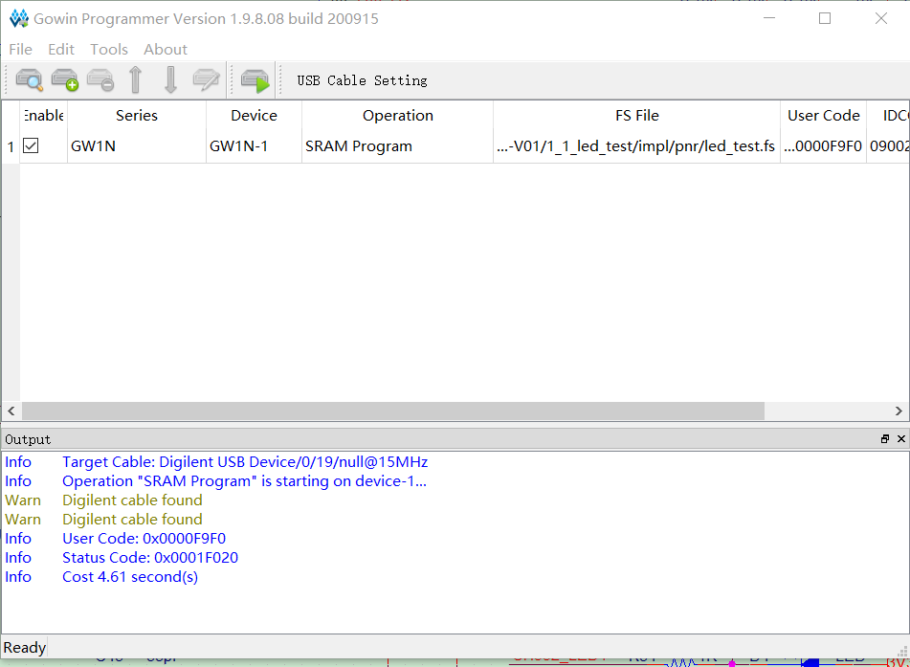
Task: Move device up with arrow icon
Action: [x=136, y=80]
